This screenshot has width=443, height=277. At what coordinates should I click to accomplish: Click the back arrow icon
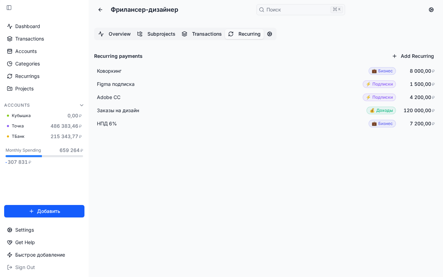click(100, 10)
